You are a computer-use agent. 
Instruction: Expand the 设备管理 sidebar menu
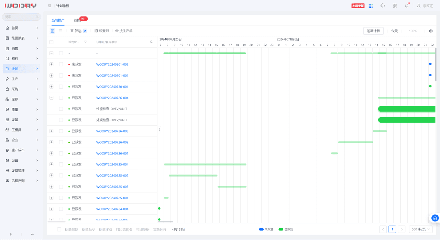22,171
